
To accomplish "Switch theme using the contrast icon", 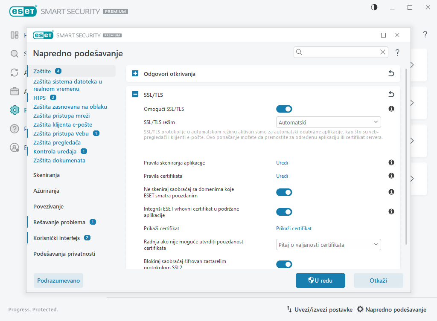I will pyautogui.click(x=374, y=7).
